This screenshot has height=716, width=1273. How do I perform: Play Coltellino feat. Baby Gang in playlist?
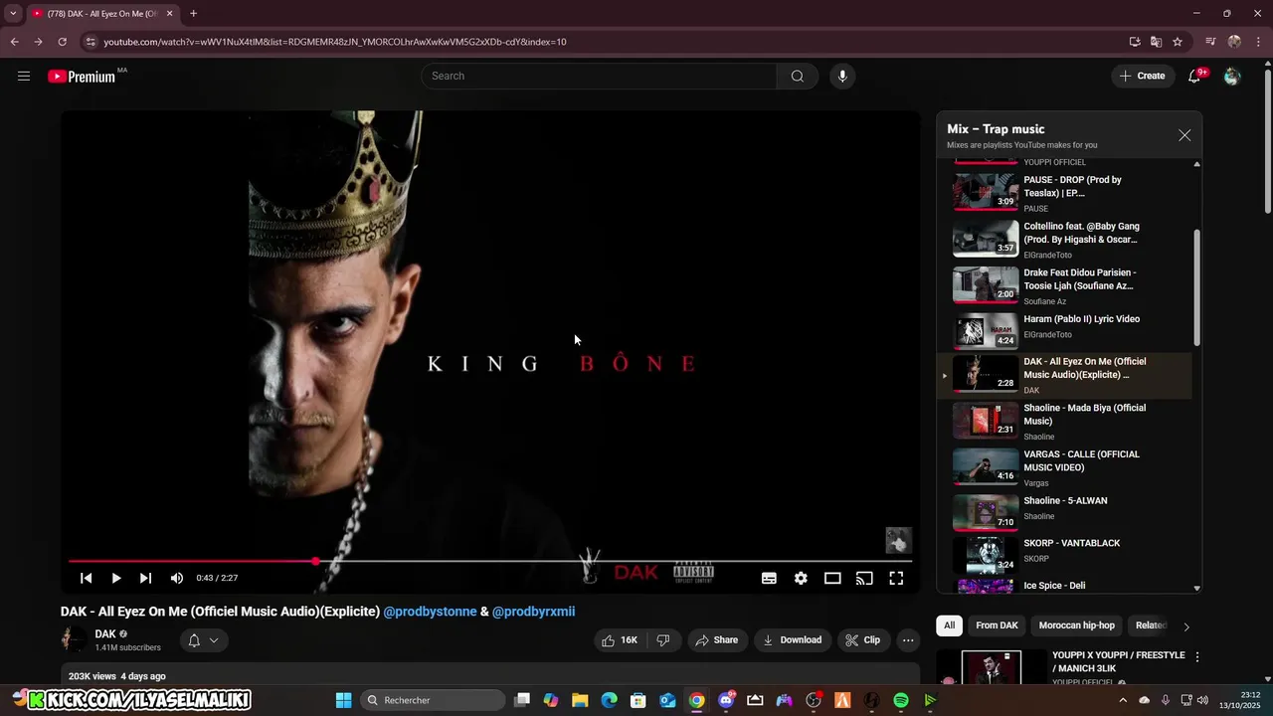(x=1064, y=240)
